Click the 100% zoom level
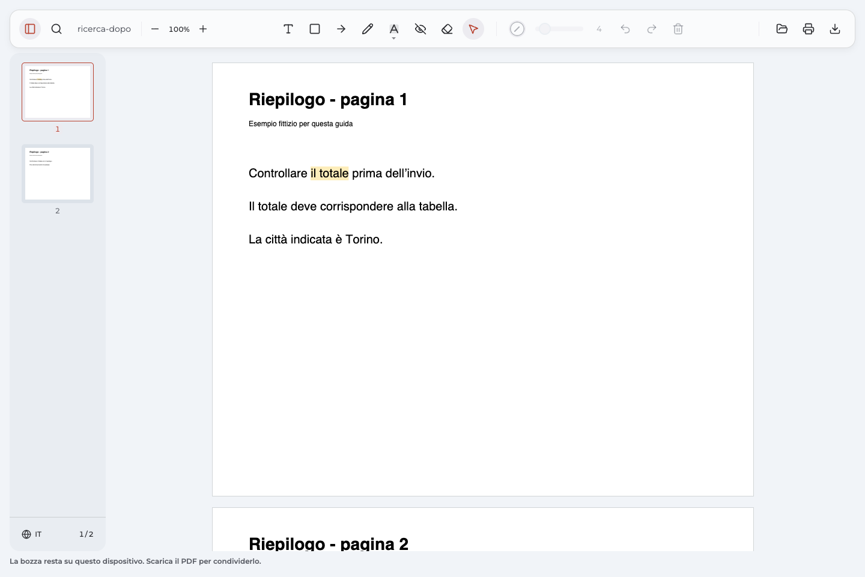The height and width of the screenshot is (577, 865). [x=179, y=29]
